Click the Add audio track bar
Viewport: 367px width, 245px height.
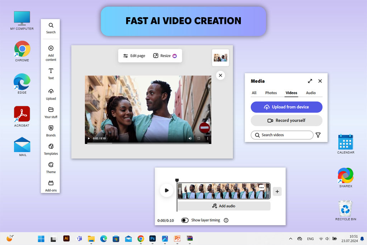(224, 206)
